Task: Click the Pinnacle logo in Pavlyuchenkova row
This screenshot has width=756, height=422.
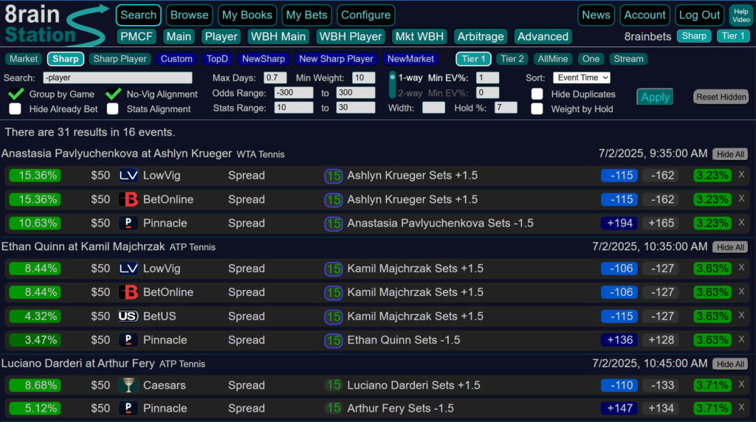Action: (128, 223)
